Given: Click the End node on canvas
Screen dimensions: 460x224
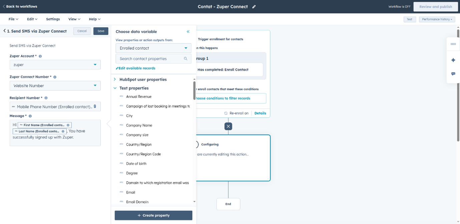Looking at the screenshot, I should coord(228,204).
